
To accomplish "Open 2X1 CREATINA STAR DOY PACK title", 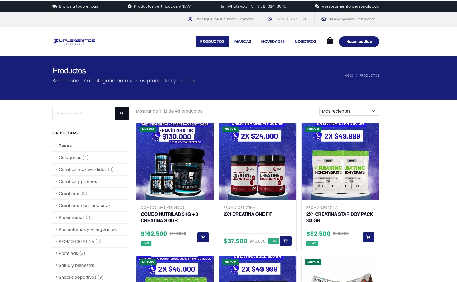I will pyautogui.click(x=340, y=217).
